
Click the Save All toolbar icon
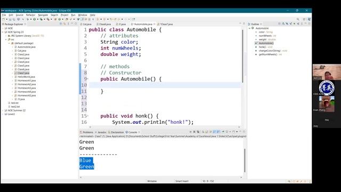tap(14, 19)
